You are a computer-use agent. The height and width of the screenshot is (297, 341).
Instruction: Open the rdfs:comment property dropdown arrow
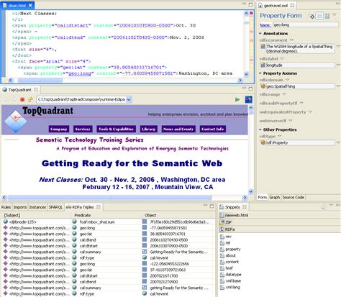(291, 40)
